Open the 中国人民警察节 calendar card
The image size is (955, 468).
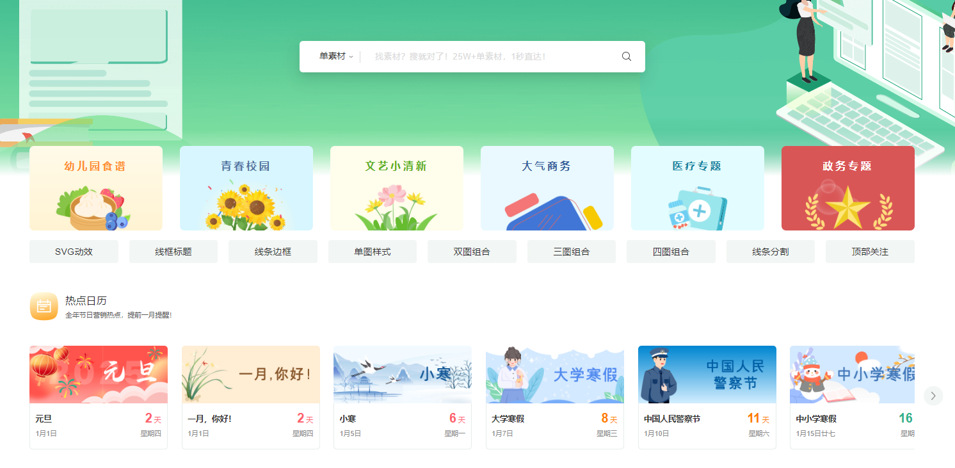pyautogui.click(x=707, y=398)
